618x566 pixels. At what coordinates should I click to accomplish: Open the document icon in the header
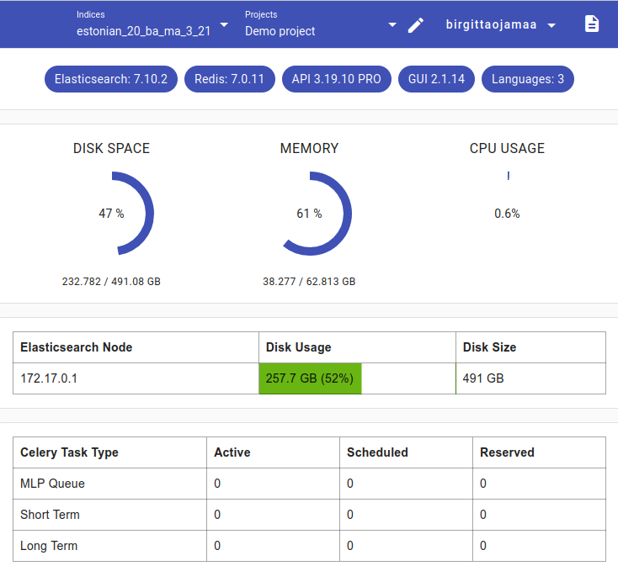592,24
